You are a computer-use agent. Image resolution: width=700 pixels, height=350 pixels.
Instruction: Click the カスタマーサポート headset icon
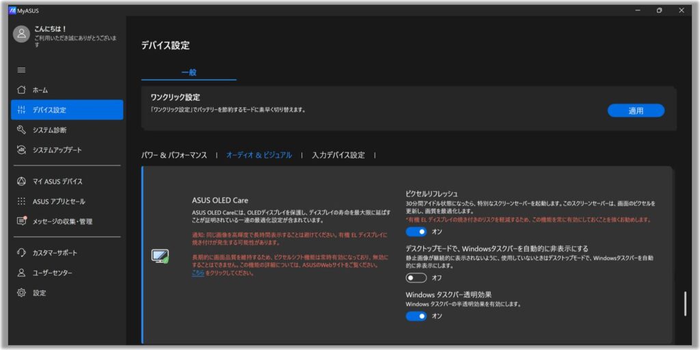21,253
